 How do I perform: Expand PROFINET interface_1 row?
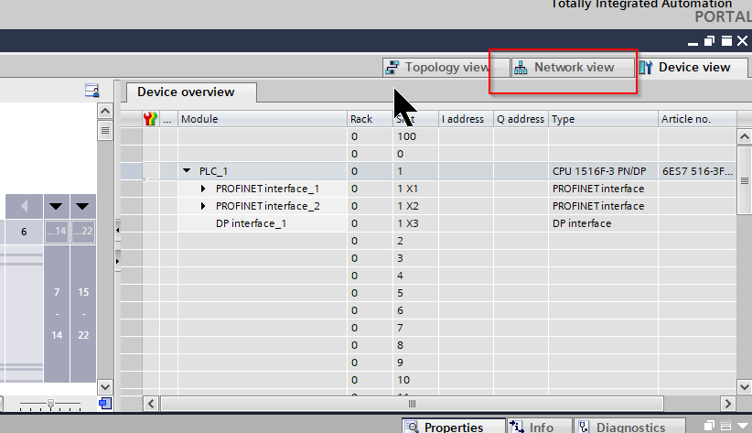(203, 189)
